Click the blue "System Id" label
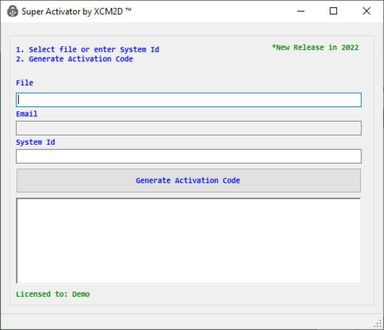The width and height of the screenshot is (384, 330). (35, 142)
